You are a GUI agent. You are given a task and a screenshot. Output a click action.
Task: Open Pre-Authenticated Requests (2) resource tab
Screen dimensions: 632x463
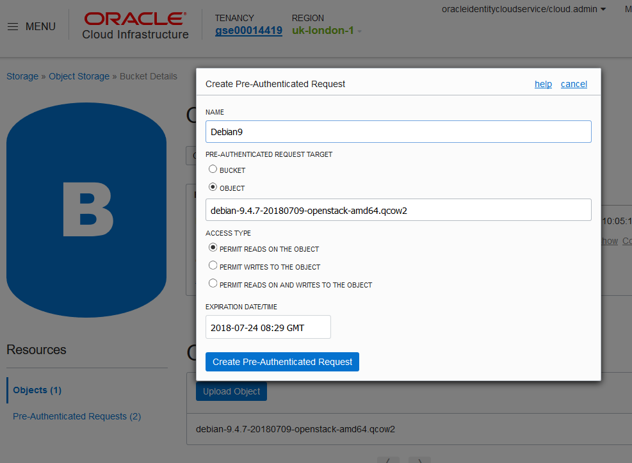coord(77,416)
